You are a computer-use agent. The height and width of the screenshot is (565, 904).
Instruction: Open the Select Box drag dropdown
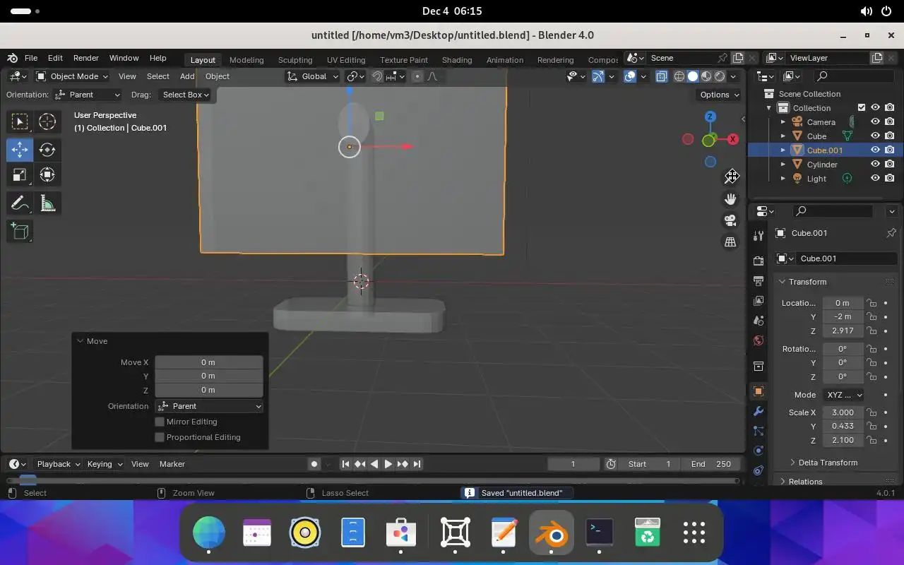click(x=185, y=95)
